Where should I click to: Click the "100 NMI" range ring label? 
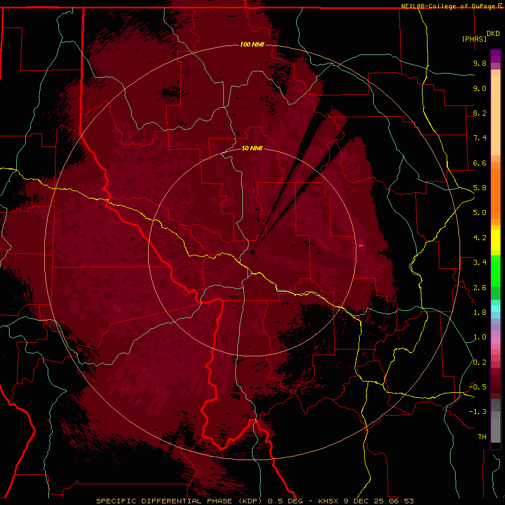point(252,44)
